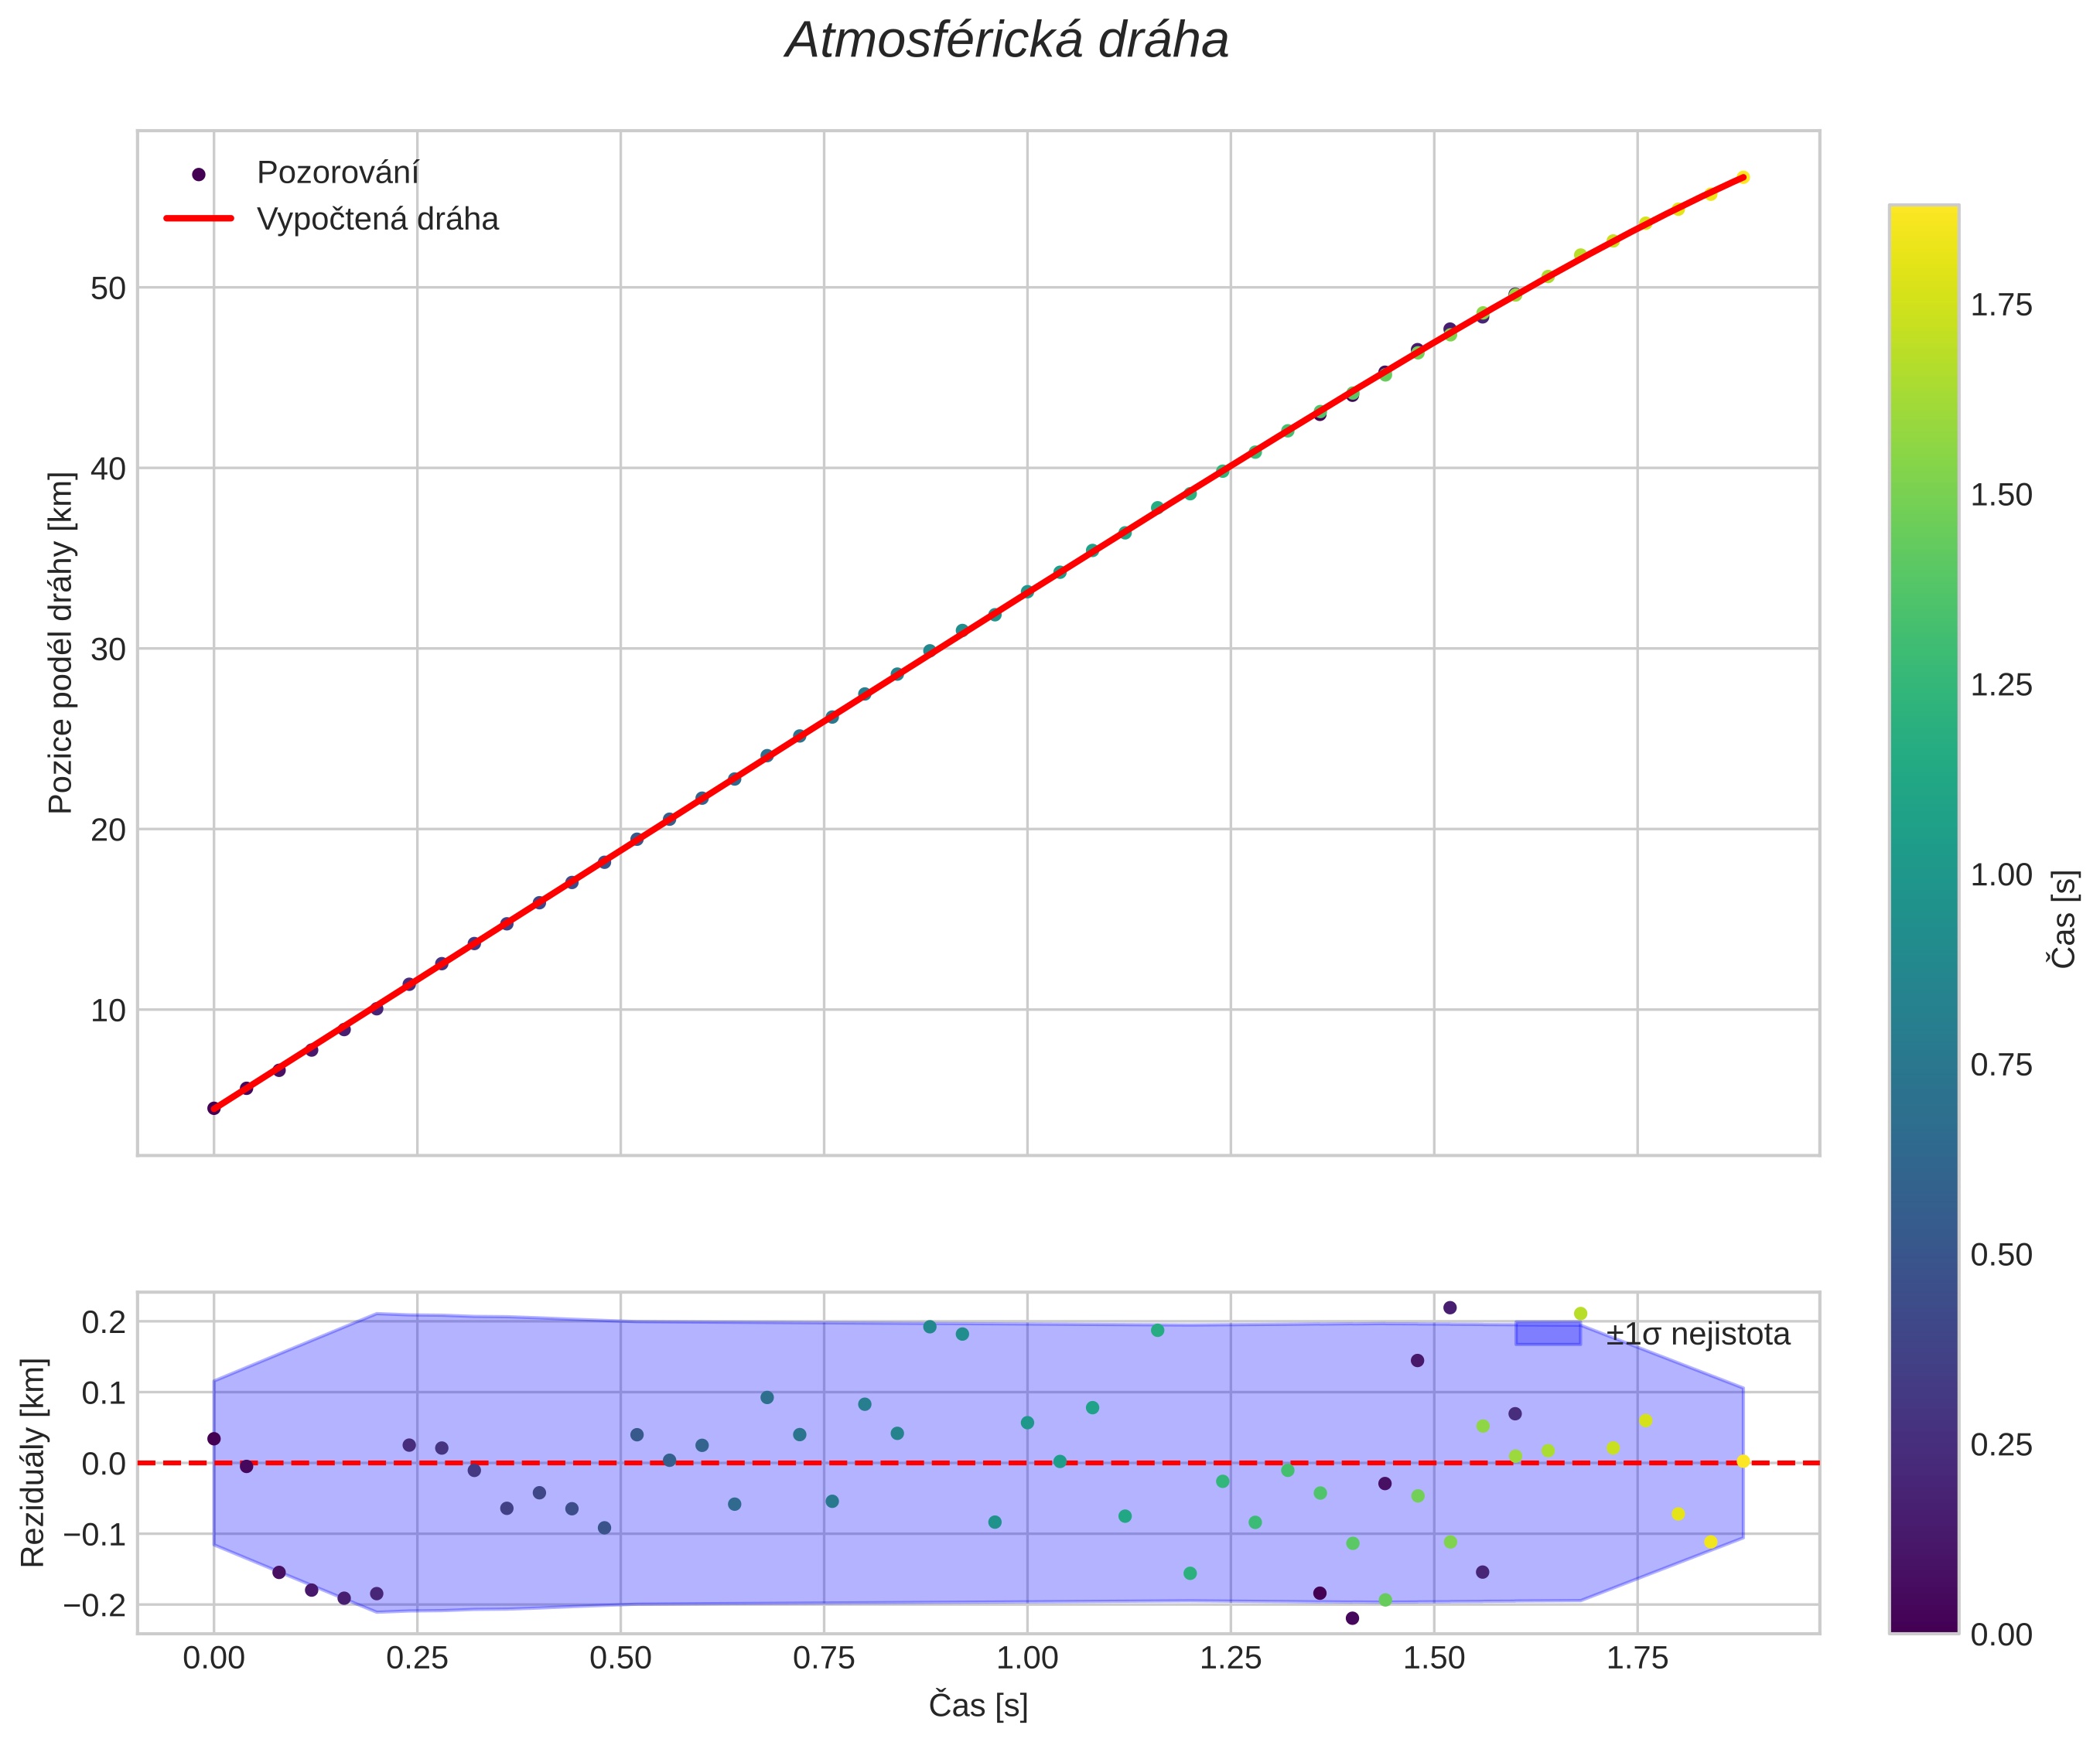Click the blue ±1σ nejistota legend patch
Screen dimensions: 2100x1742
(1547, 1333)
